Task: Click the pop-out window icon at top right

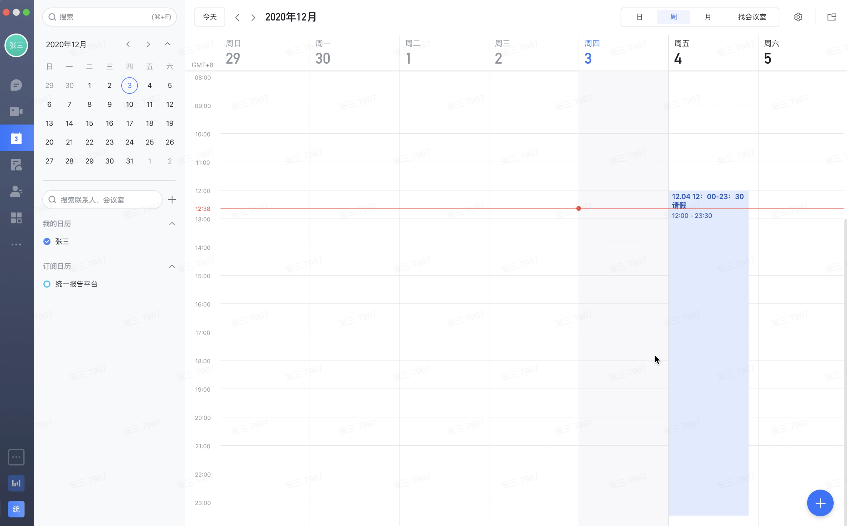Action: pos(832,17)
